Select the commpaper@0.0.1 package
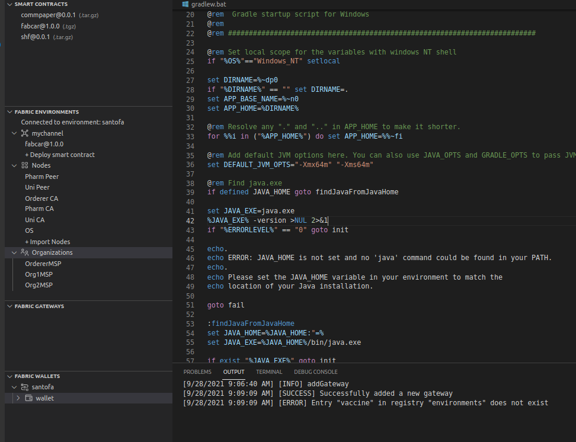Image resolution: width=576 pixels, height=442 pixels. tap(59, 15)
